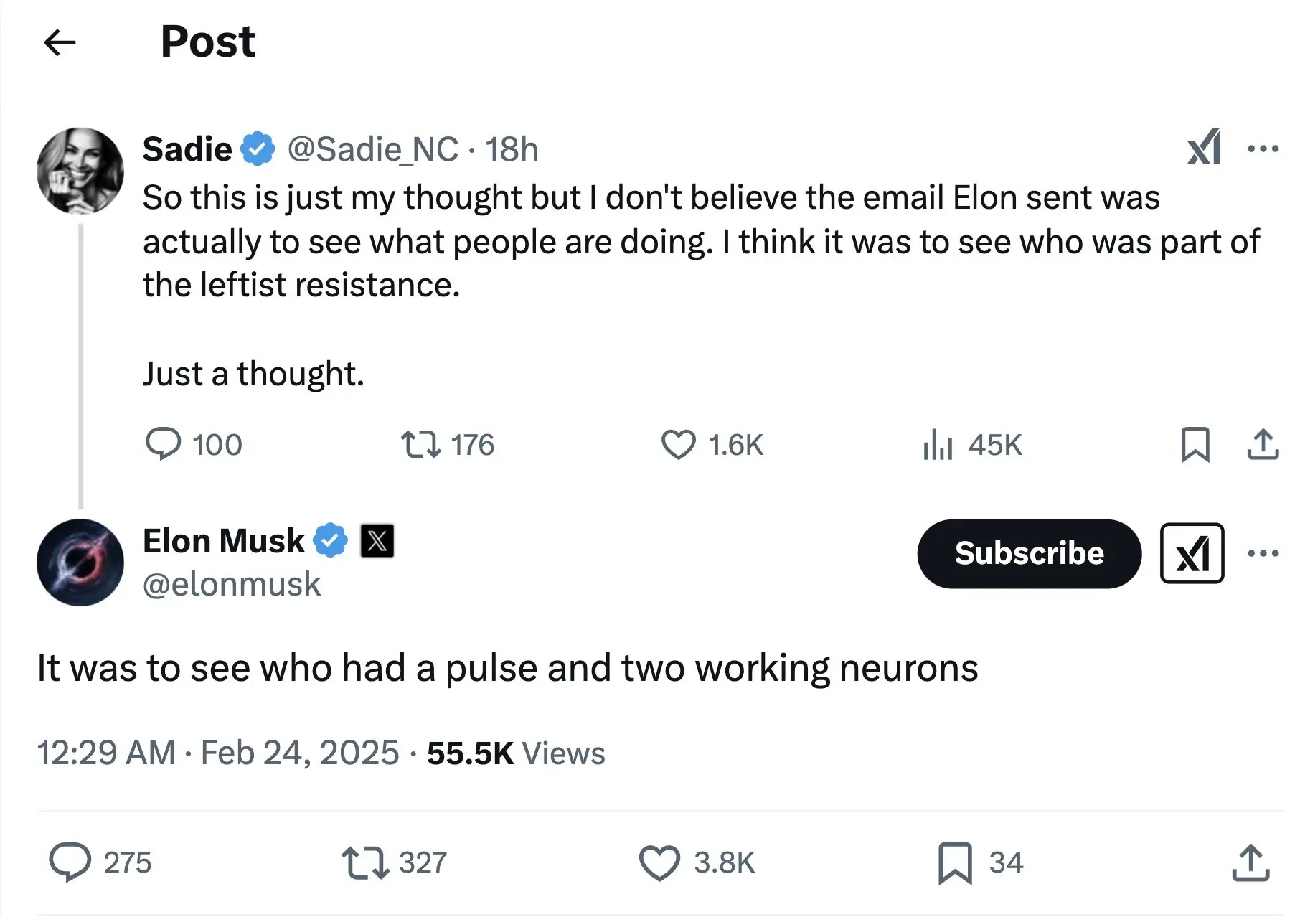Screen dimensions: 1300x917
Task: Bookmark Elon Musk's post
Action: (x=955, y=862)
